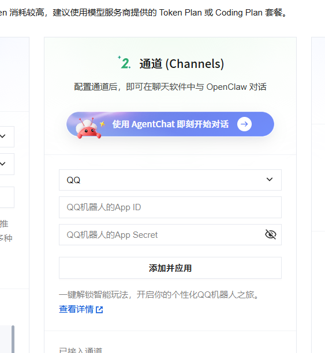Toggle App Secret visibility eye icon
Screen dimensions: 325x353
270,234
